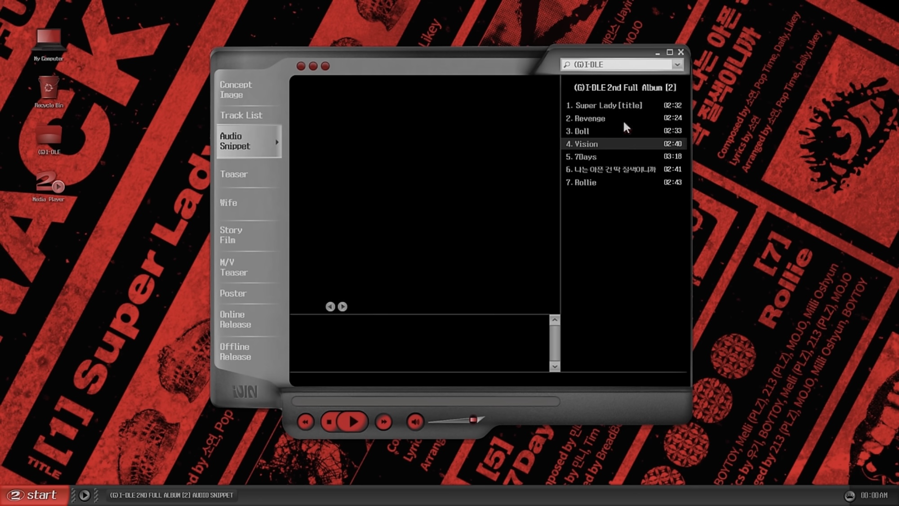This screenshot has height=506, width=899.
Task: Launch the Media Player desktop icon
Action: pyautogui.click(x=49, y=186)
